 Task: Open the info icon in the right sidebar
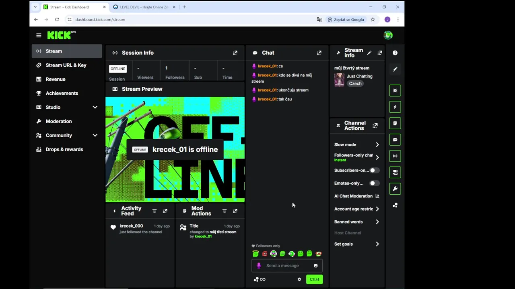pos(395,53)
